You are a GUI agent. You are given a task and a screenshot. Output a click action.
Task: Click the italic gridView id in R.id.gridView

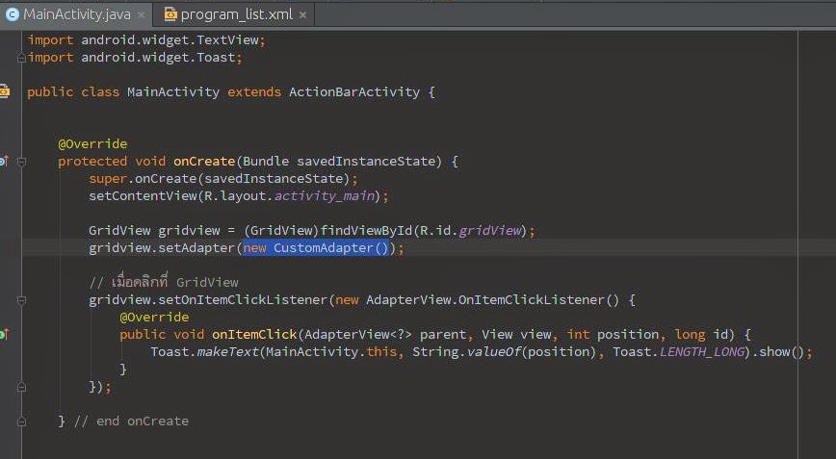pos(489,231)
